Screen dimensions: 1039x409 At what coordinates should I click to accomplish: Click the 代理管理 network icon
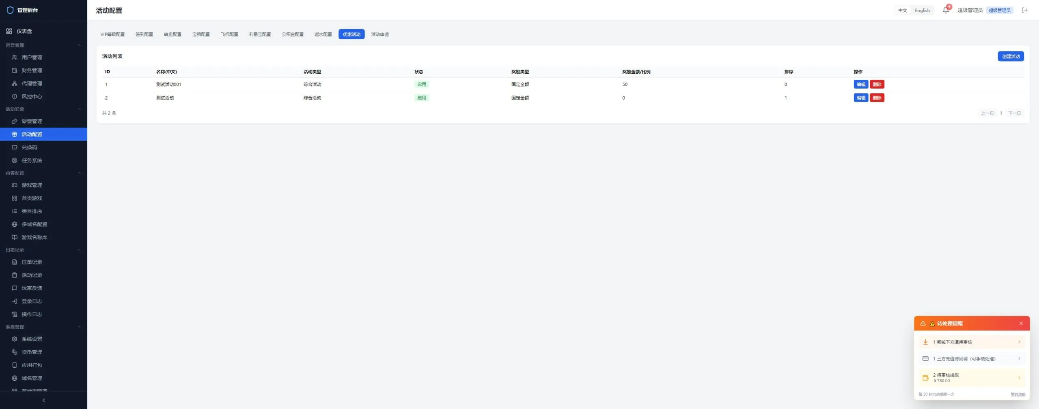coord(15,83)
